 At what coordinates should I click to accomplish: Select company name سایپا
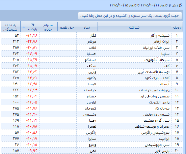(165, 54)
